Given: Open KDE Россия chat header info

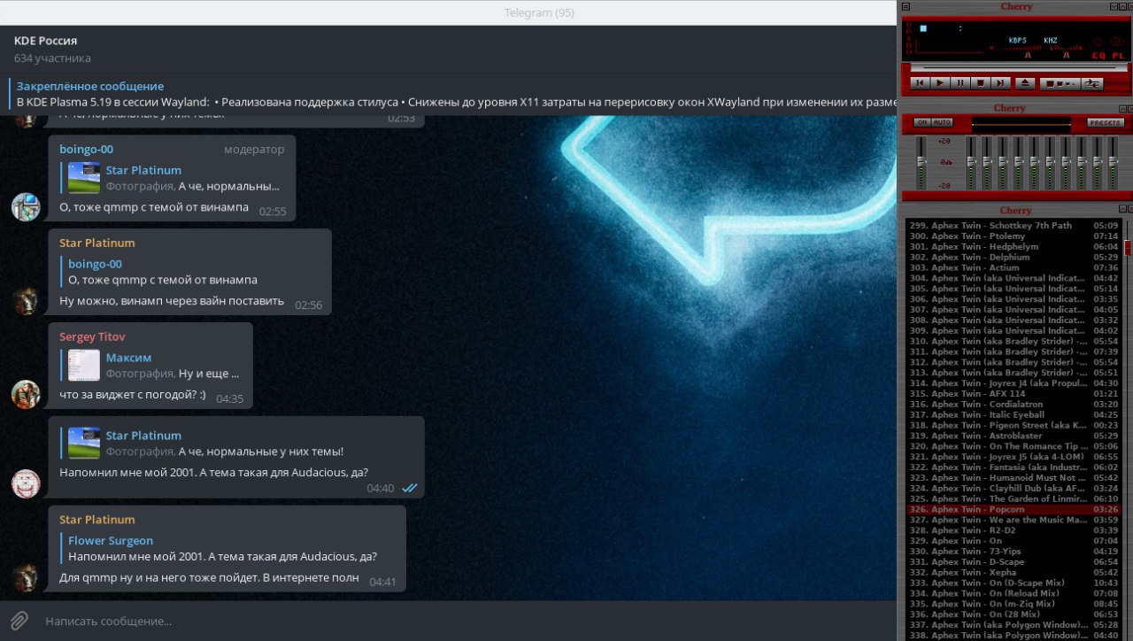Looking at the screenshot, I should point(449,50).
